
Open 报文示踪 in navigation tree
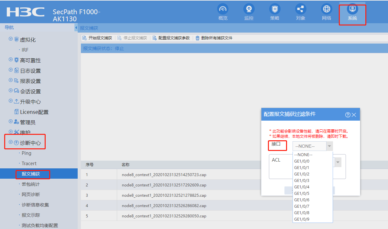pos(31,215)
